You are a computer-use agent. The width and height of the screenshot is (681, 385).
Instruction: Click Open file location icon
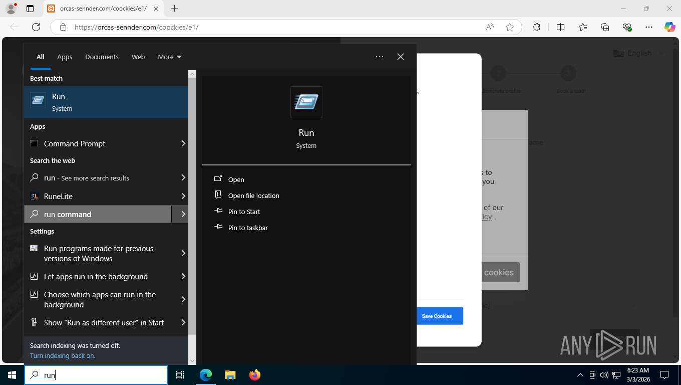pos(218,195)
